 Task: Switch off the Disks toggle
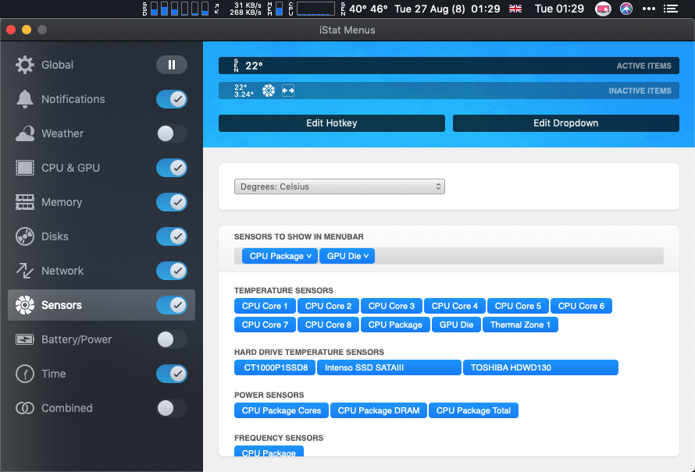coord(172,236)
